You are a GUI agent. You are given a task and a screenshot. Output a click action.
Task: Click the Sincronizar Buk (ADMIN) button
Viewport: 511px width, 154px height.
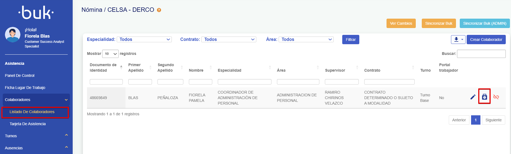click(485, 23)
